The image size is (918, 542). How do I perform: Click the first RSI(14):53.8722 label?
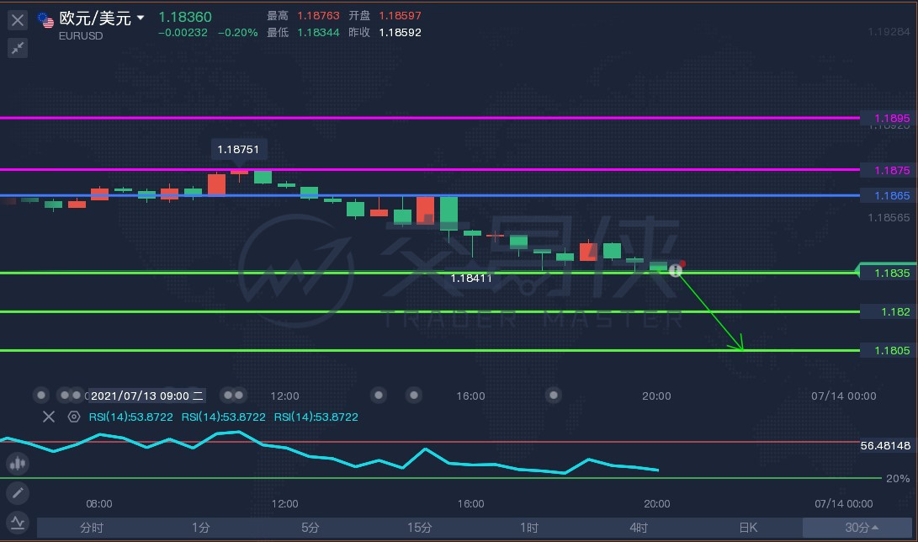[130, 417]
